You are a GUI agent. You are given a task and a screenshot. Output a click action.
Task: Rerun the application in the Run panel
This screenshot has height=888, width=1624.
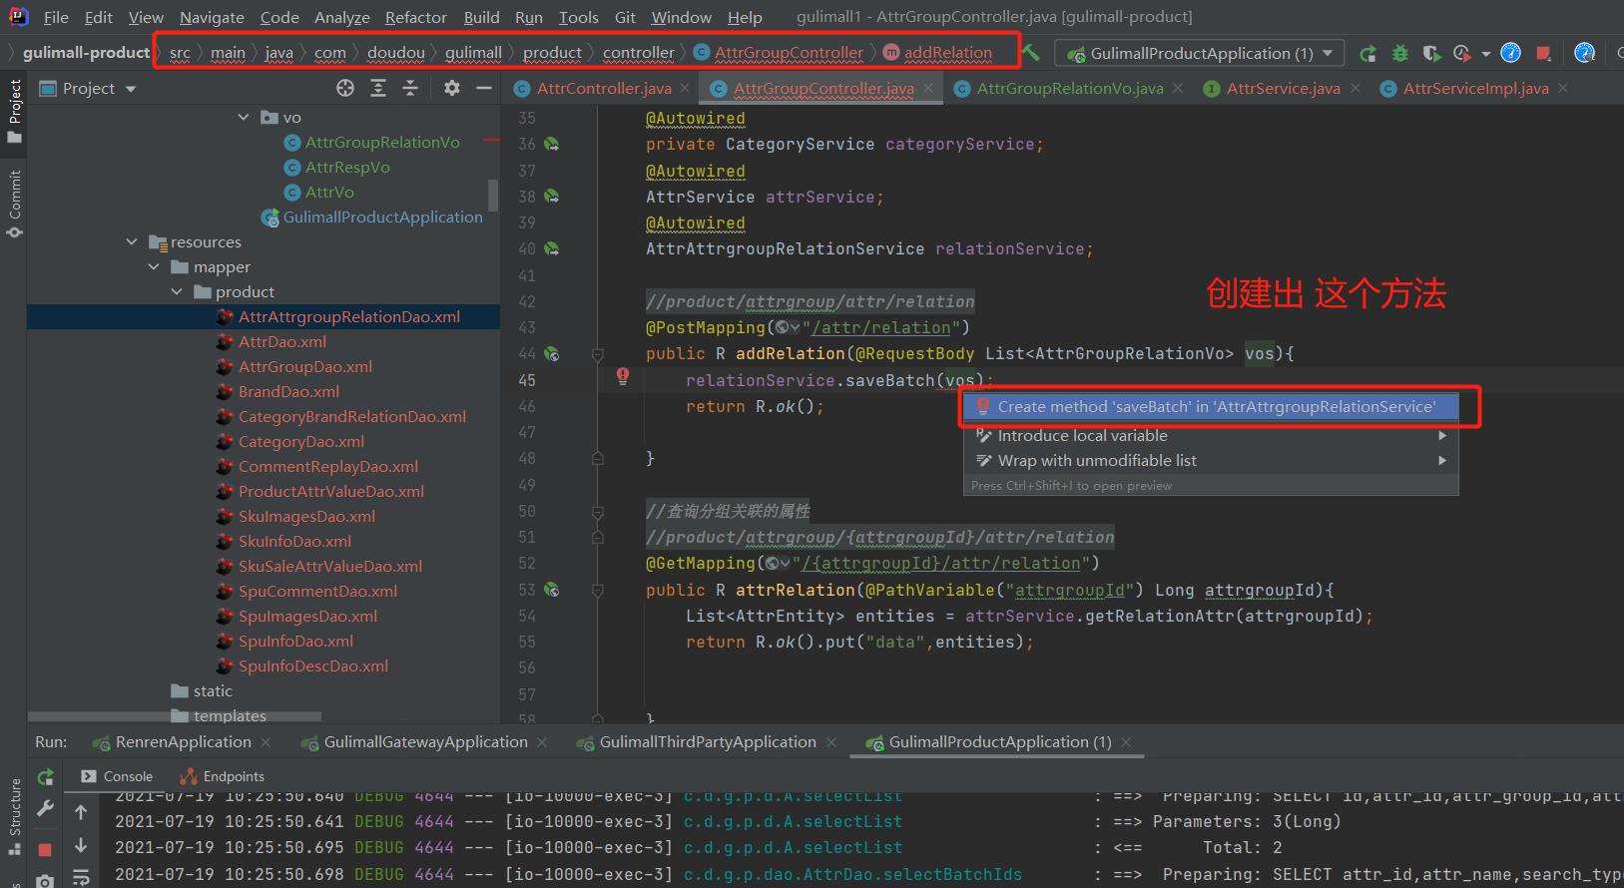point(45,776)
